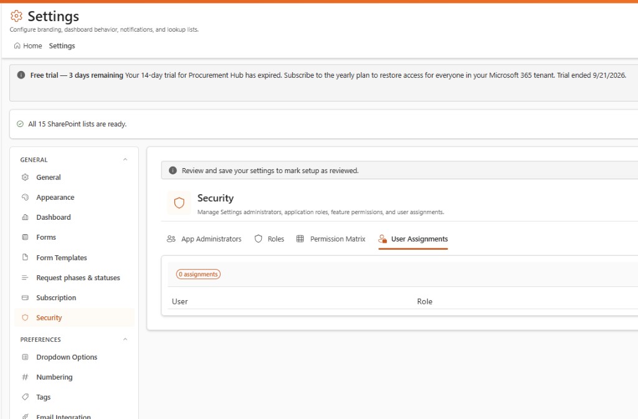Click the User Assignments person-lock icon
638x419 pixels.
click(x=383, y=238)
